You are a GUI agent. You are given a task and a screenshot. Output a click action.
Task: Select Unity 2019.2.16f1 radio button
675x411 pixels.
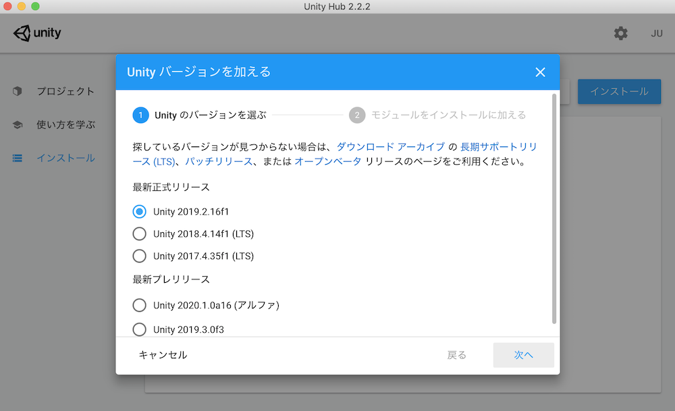[x=139, y=211]
